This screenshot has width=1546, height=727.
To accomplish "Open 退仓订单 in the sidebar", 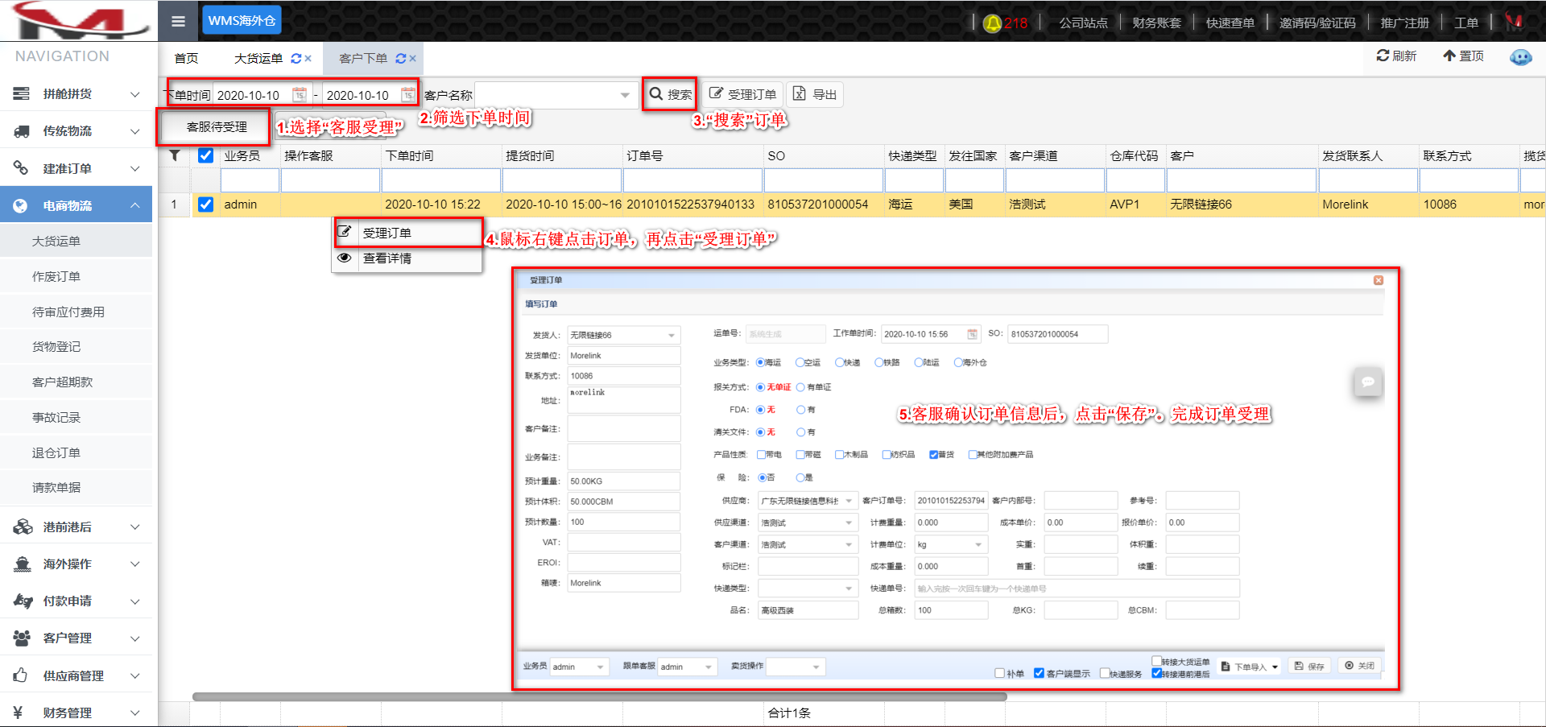I will [x=76, y=453].
